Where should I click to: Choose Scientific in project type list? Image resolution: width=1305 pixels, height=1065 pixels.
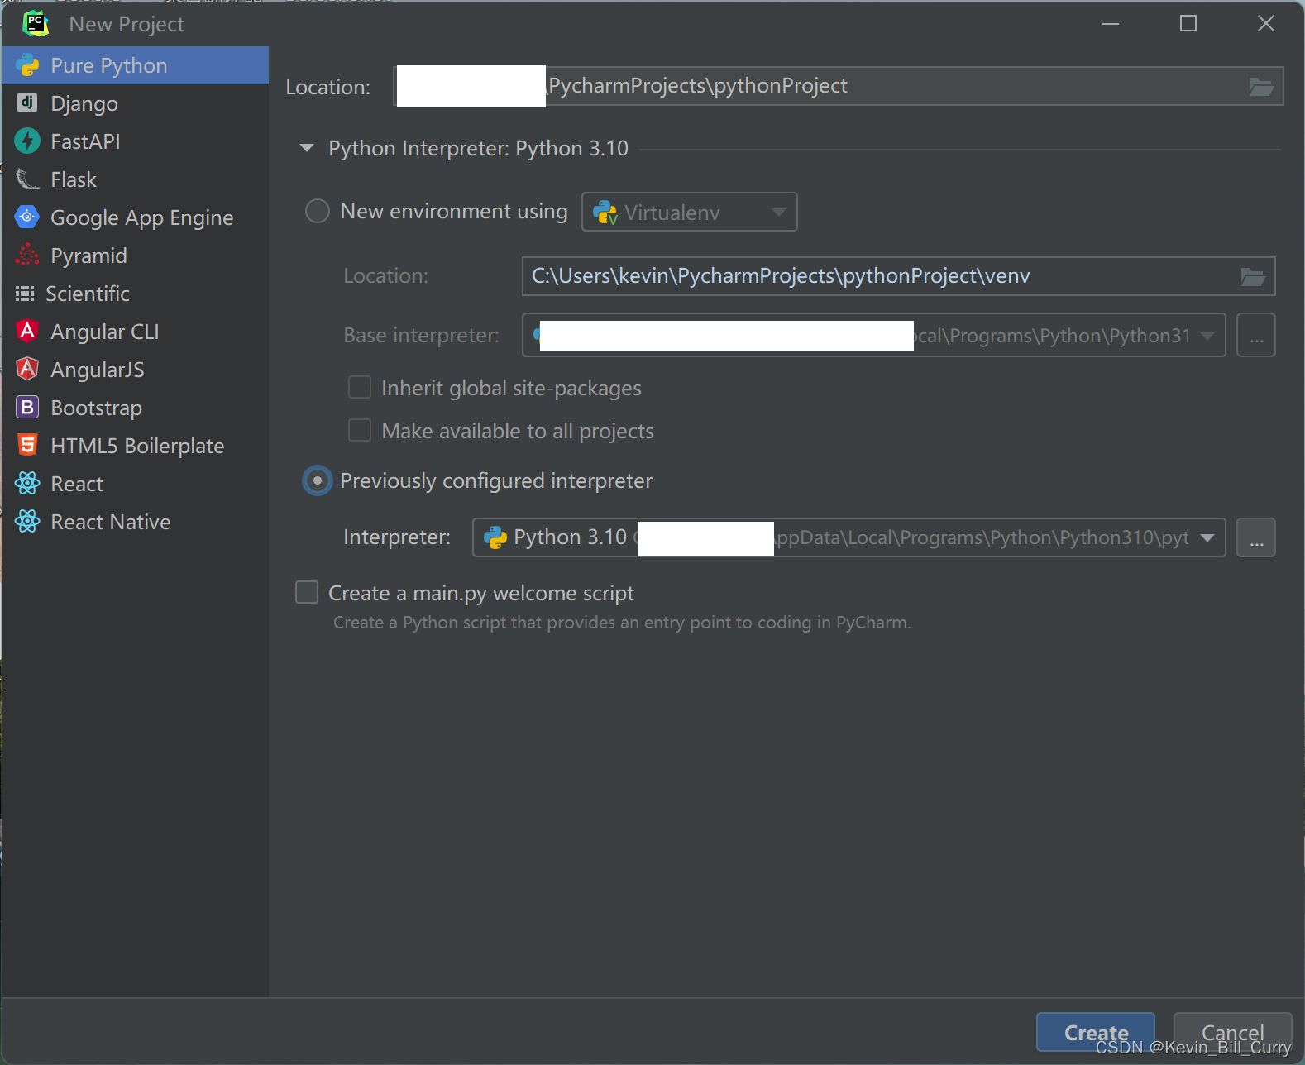(x=136, y=294)
